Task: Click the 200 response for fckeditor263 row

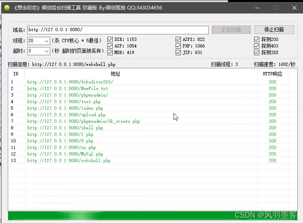Action: [272, 82]
